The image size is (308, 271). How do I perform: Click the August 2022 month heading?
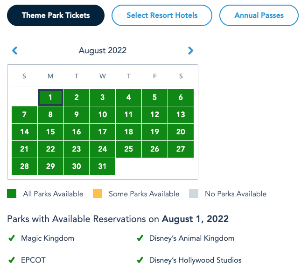tap(103, 50)
